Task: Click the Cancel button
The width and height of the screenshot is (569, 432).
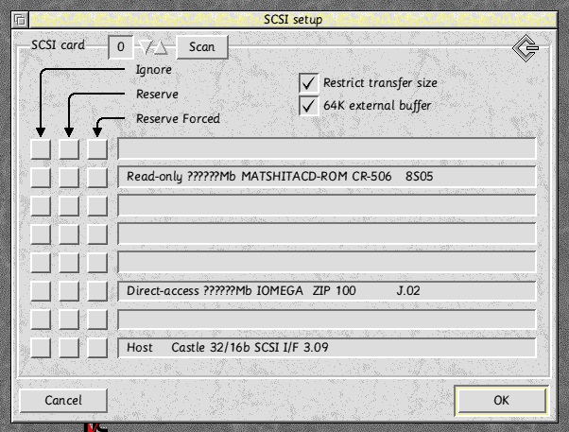Action: point(63,401)
